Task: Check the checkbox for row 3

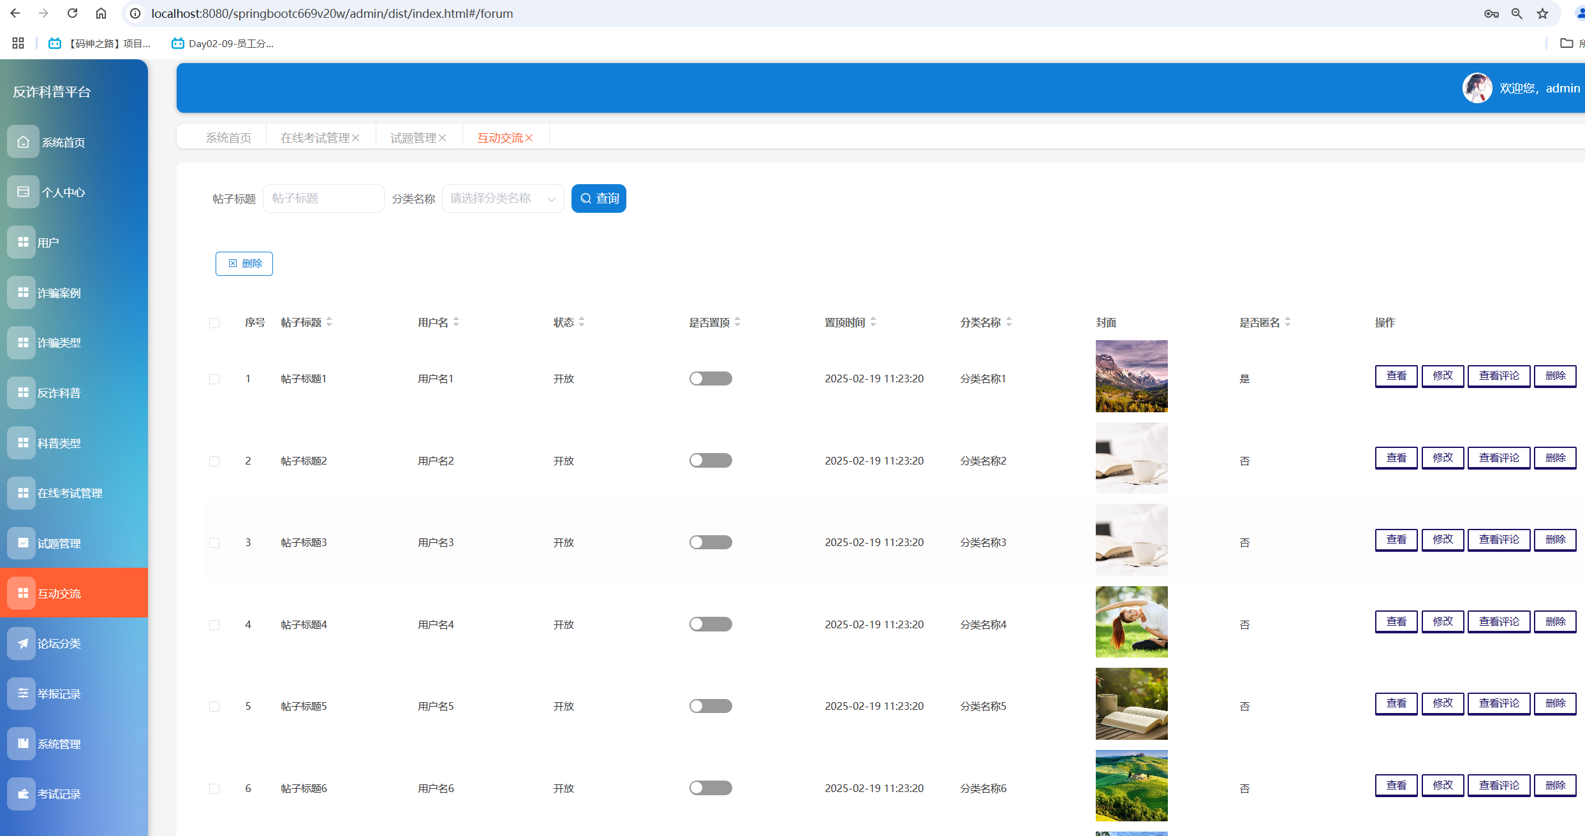Action: pyautogui.click(x=214, y=543)
